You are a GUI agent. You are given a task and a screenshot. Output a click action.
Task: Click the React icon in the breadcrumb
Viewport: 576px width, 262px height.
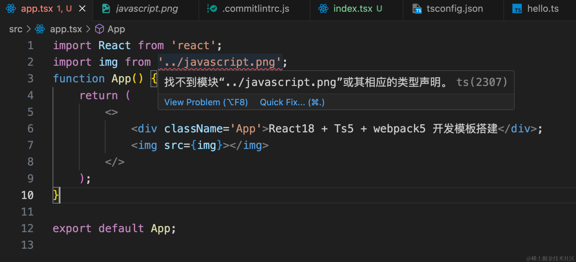pyautogui.click(x=40, y=29)
